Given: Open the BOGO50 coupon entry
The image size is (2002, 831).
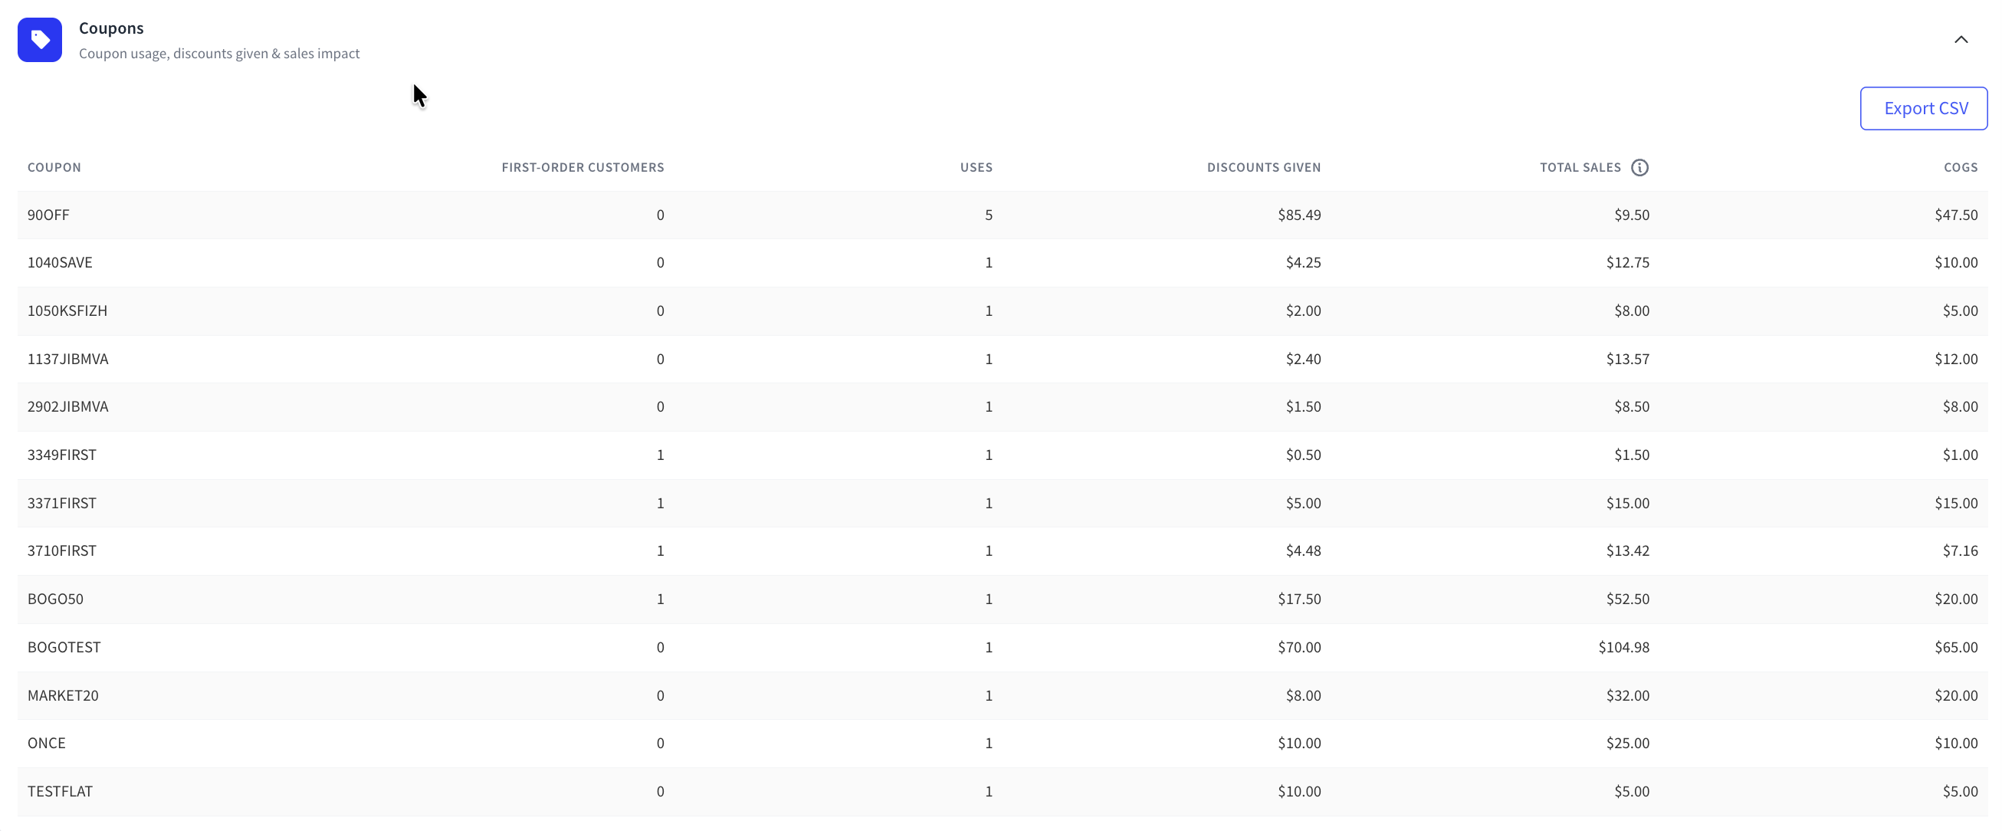Looking at the screenshot, I should coord(55,599).
